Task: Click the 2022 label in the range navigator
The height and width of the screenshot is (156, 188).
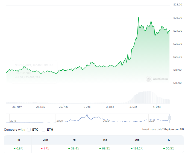Action: 106,120
